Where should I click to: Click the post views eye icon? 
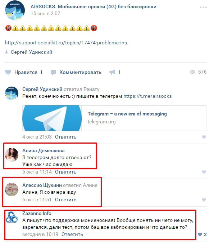pos(192,72)
